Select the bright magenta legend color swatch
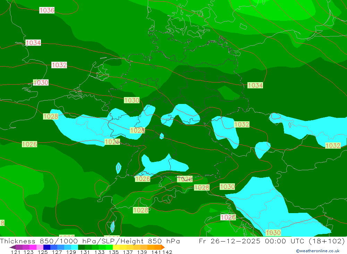Screen dimensions: 347x254 point(33,247)
